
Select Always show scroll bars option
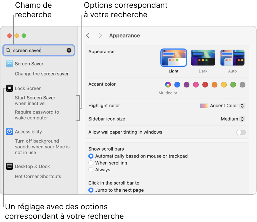91,170
